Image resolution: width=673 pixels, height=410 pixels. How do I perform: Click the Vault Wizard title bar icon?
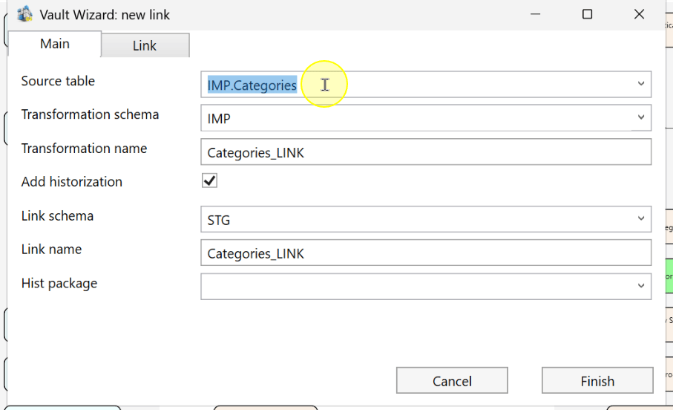point(25,14)
